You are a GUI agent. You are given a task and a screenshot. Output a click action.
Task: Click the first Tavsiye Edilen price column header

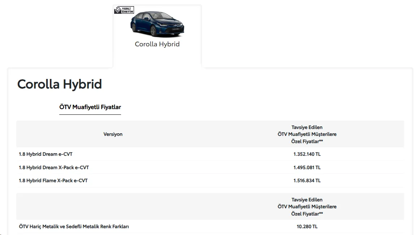307,134
